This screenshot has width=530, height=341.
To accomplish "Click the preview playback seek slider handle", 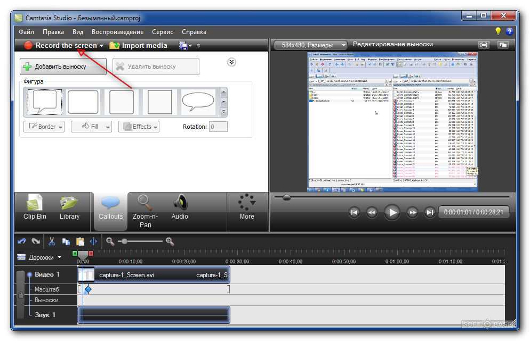I will click(x=287, y=198).
